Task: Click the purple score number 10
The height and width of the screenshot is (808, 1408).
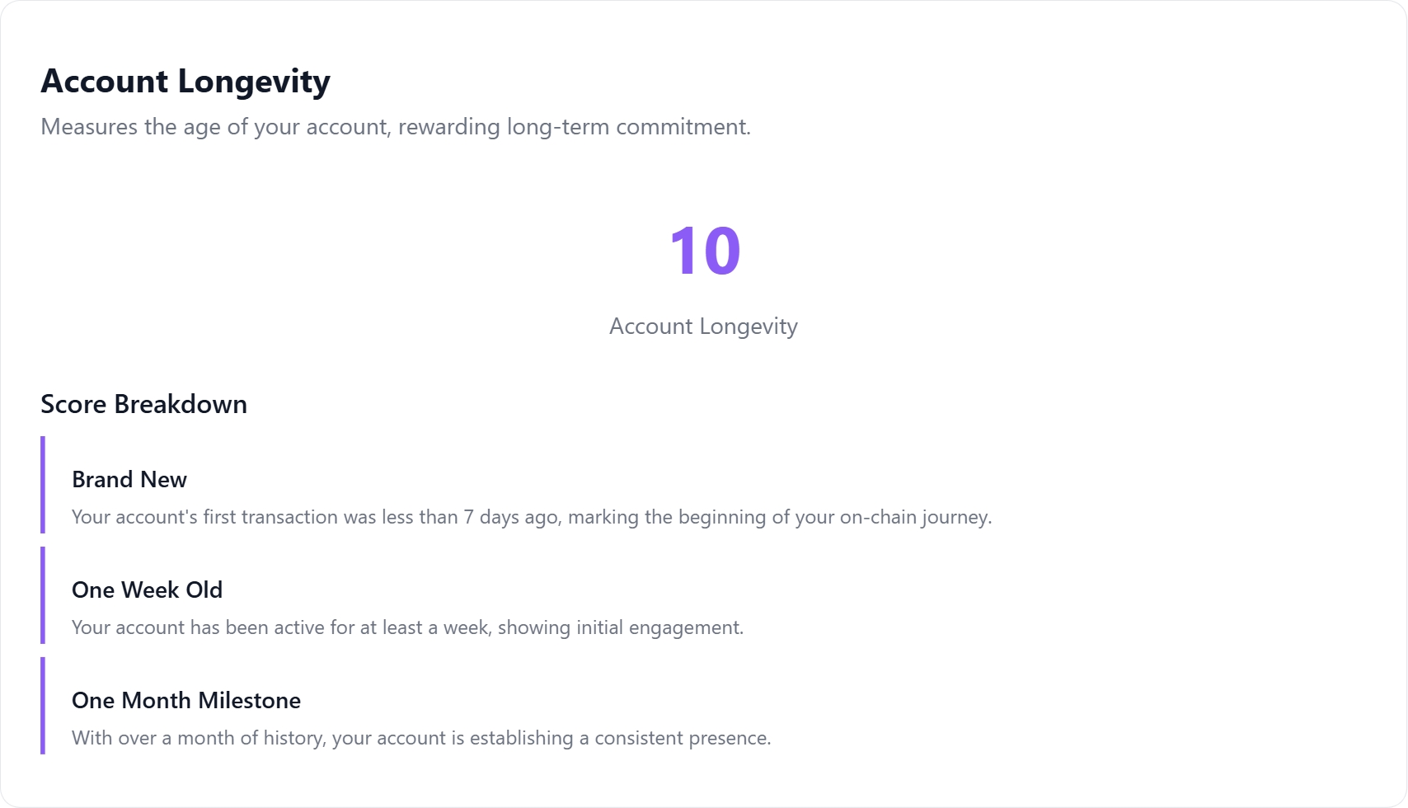Action: [x=705, y=251]
